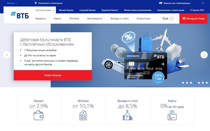Open Отделения и банкоматы link
The width and height of the screenshot is (210, 131).
pos(50,3)
